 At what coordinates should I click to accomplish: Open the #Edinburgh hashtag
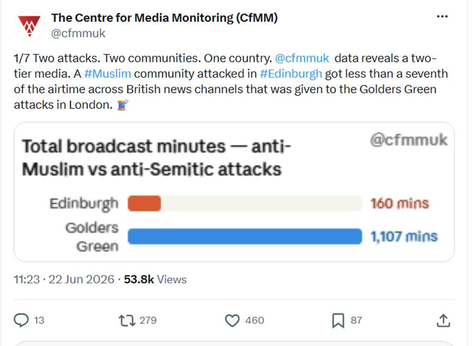pos(291,73)
